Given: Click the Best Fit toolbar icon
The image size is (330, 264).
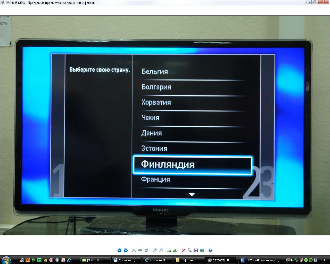Looking at the screenshot, I should [134, 250].
